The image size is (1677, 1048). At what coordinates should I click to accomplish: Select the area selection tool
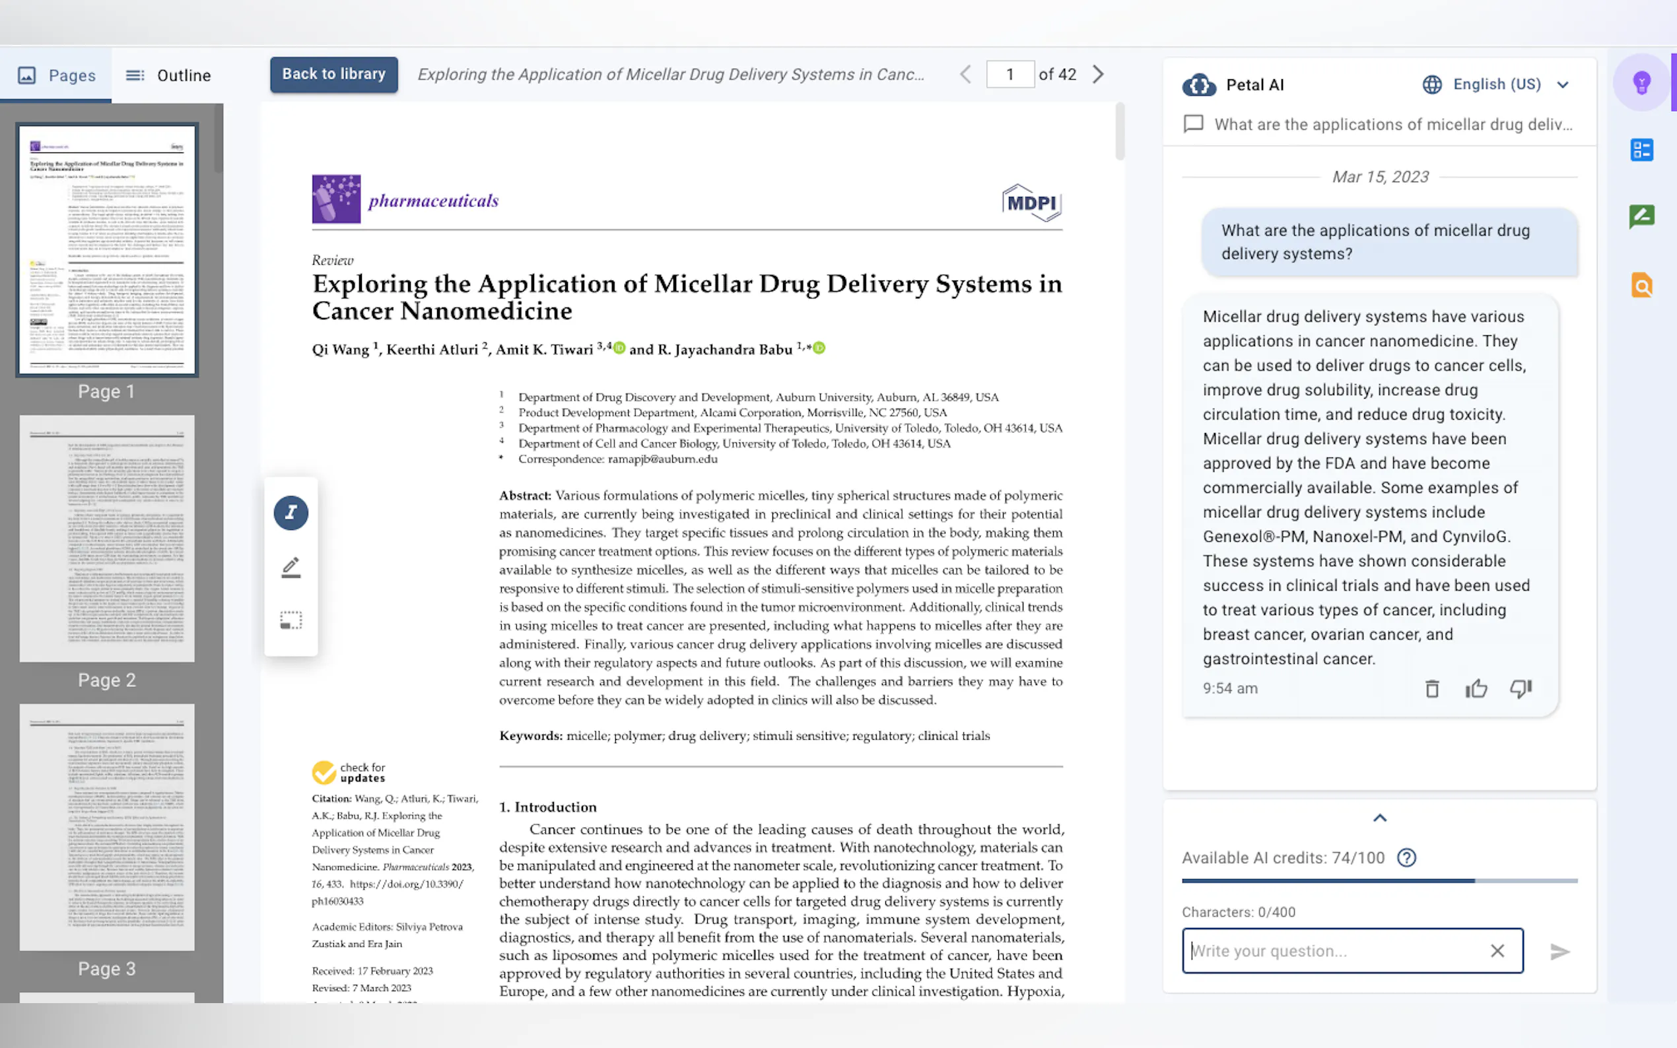291,620
